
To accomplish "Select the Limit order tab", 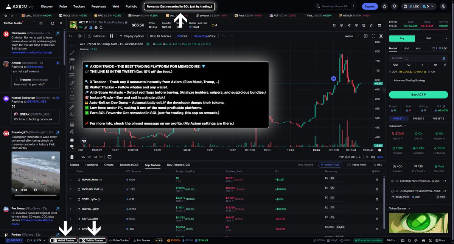I will [406, 48].
